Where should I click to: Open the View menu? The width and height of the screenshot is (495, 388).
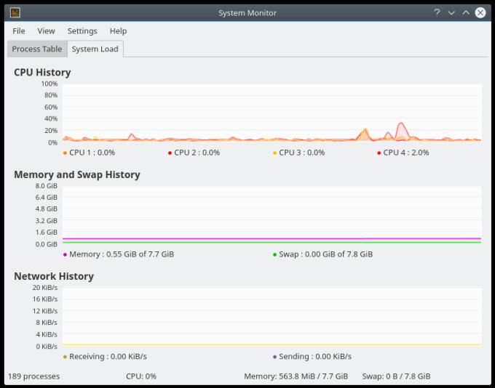pos(46,31)
